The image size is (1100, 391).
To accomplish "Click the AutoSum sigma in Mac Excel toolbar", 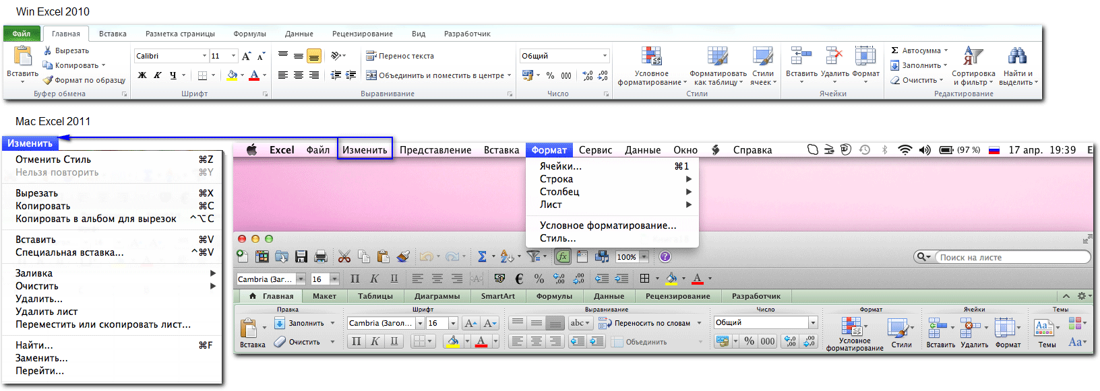I will 482,256.
